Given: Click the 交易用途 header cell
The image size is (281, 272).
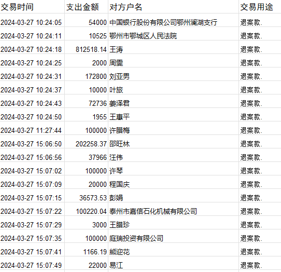Looking at the screenshot, I should [260, 7].
